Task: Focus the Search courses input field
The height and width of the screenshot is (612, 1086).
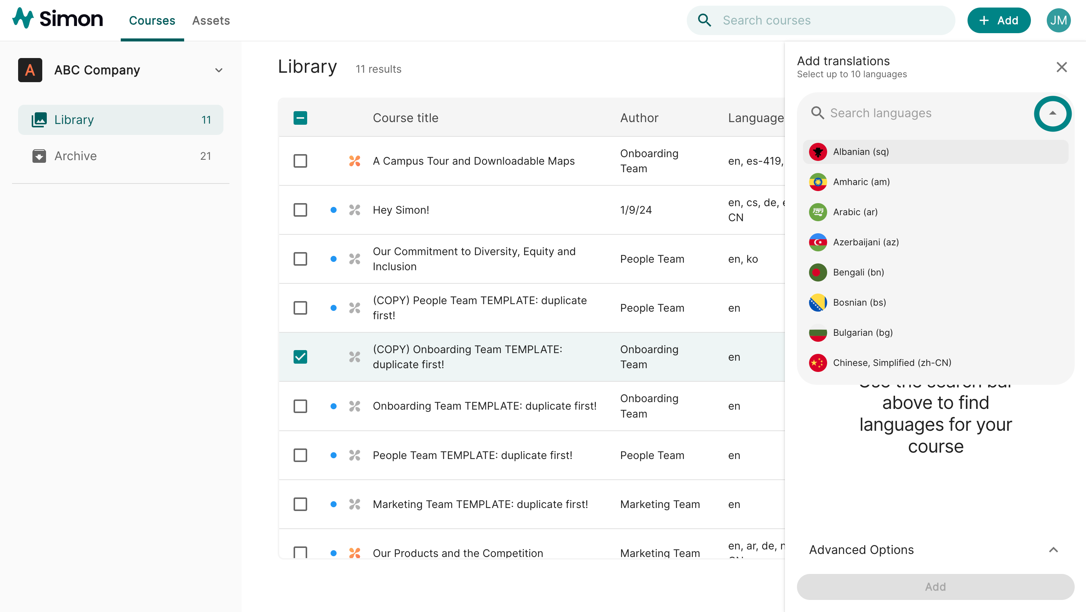Action: coord(820,20)
